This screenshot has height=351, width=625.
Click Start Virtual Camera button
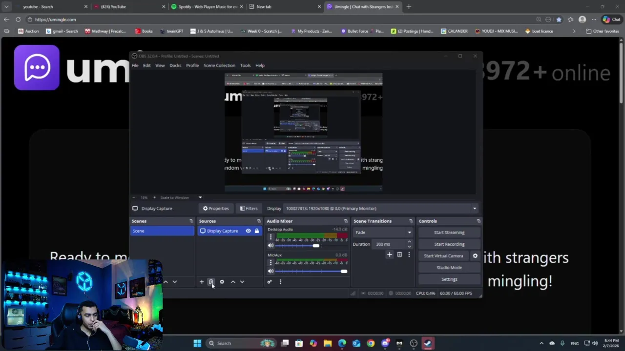[x=443, y=256]
